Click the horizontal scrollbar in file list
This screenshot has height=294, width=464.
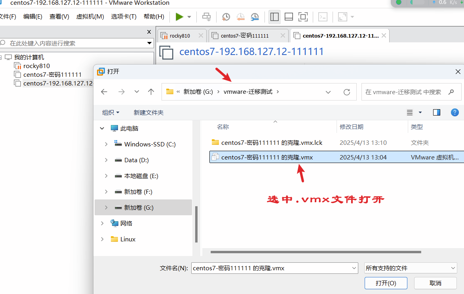[316, 252]
